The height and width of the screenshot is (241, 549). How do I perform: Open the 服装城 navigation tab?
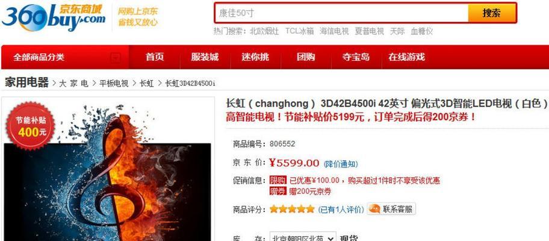point(205,57)
